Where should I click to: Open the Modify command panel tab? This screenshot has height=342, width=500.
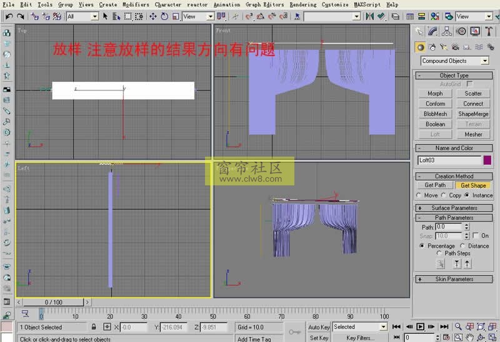pos(432,31)
